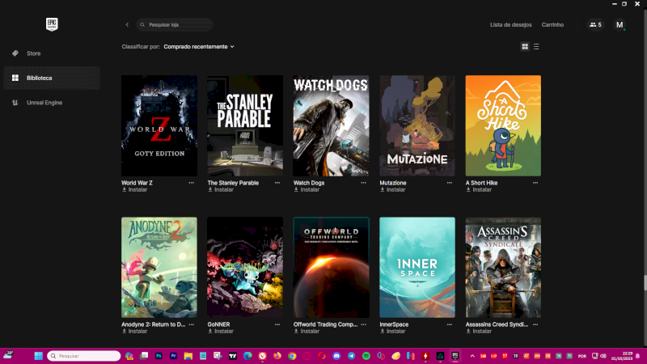Open TradingView from the taskbar

[233, 356]
